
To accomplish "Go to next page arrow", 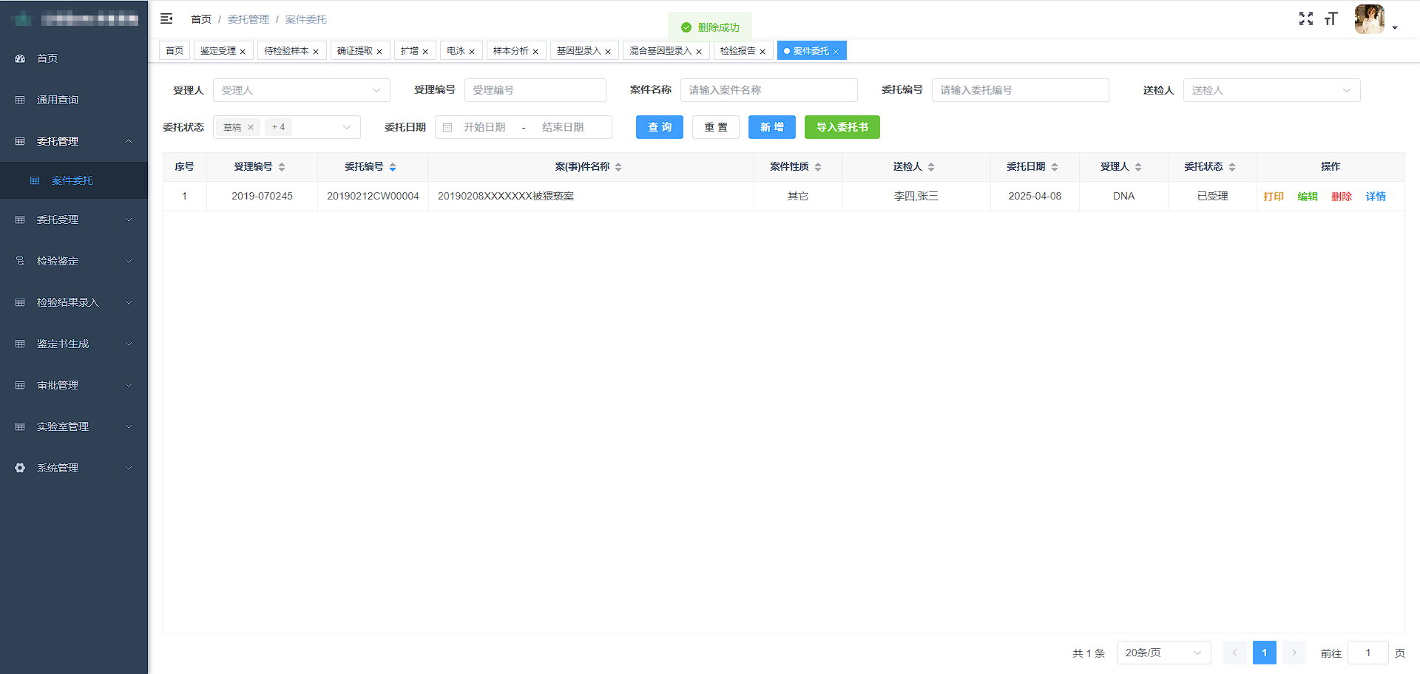I will click(x=1294, y=653).
